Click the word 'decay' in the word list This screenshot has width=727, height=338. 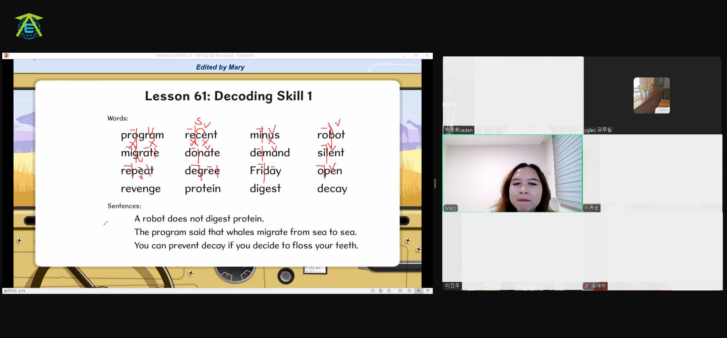point(332,188)
